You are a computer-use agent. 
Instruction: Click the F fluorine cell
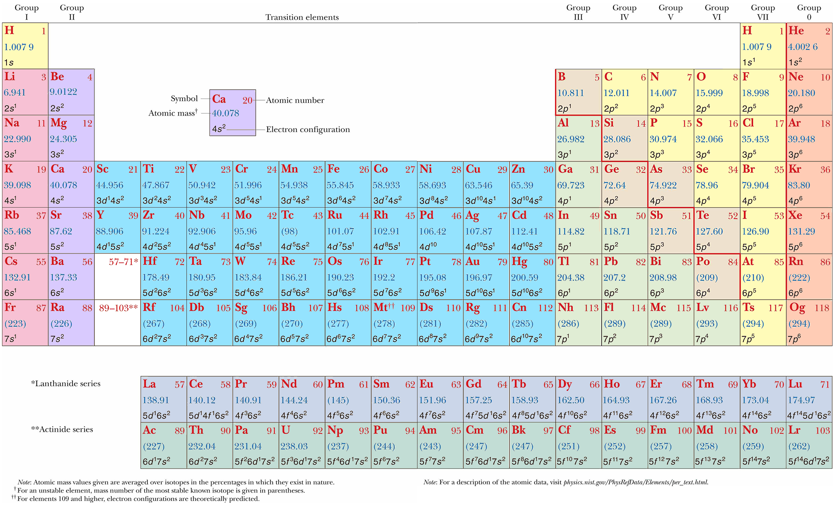coord(763,92)
